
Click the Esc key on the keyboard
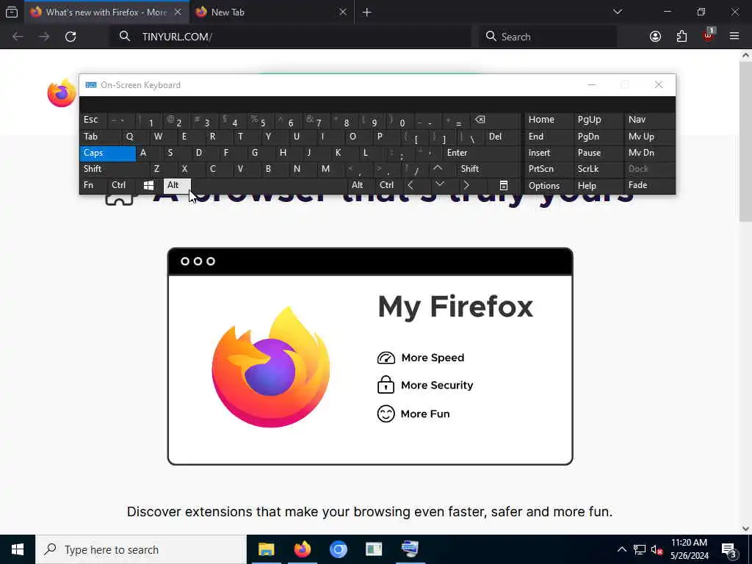93,120
